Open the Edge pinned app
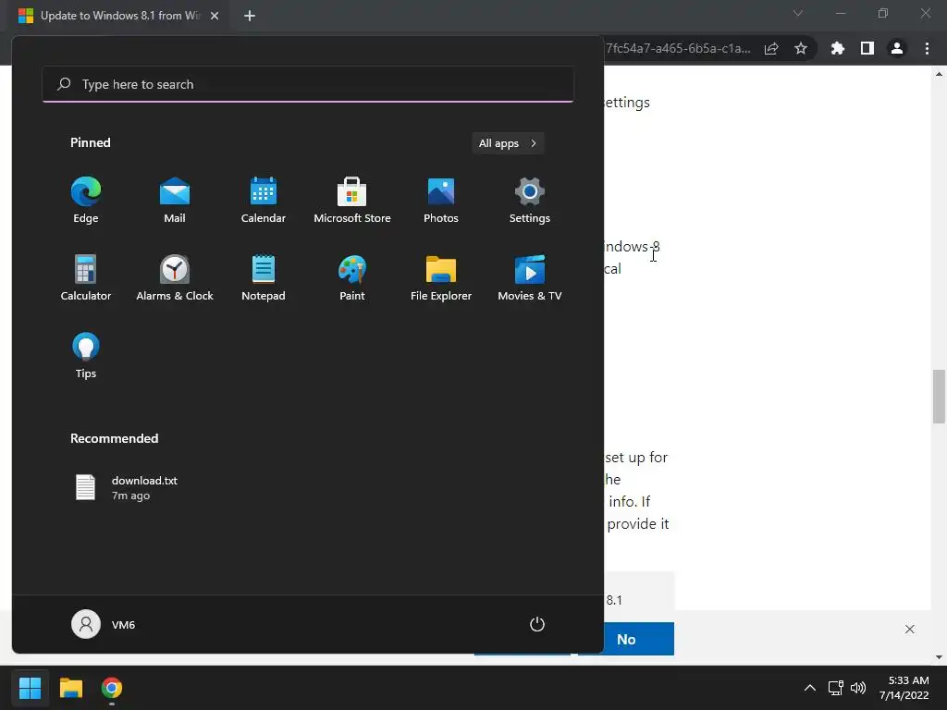947x710 pixels. click(x=86, y=201)
